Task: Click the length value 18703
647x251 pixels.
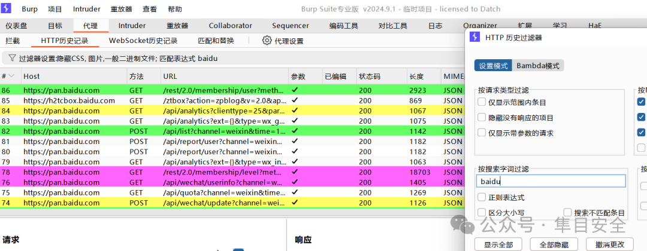Action: pos(419,172)
